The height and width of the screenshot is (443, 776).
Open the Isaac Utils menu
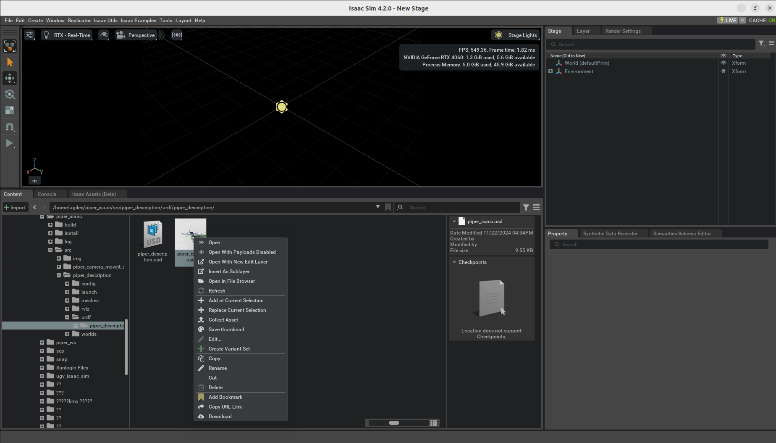click(106, 20)
